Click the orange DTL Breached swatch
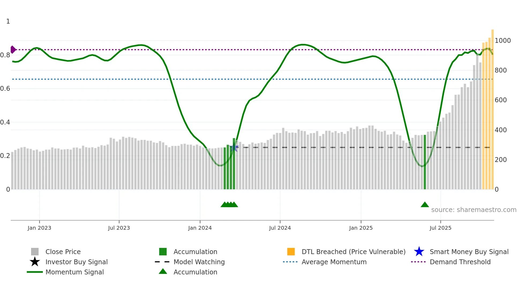525x295 pixels. pos(291,252)
